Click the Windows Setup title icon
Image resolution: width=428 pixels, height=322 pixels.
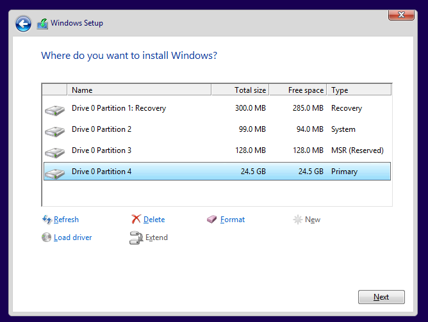(42, 24)
